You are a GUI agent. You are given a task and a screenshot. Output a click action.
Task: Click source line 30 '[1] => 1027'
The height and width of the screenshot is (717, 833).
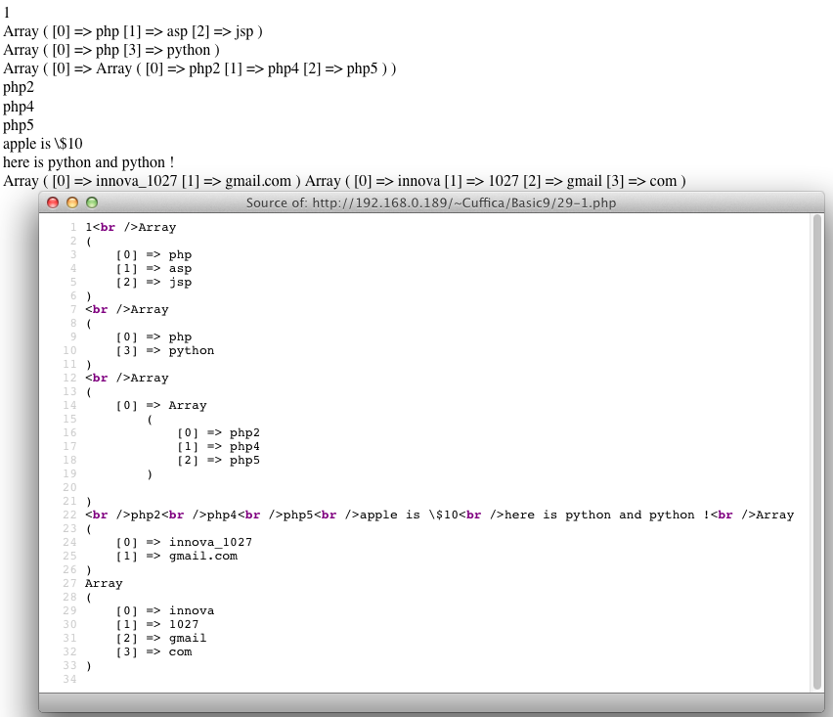[x=157, y=624]
